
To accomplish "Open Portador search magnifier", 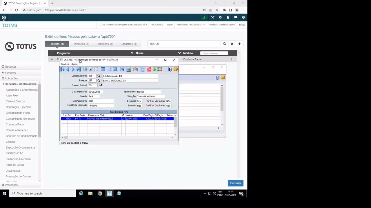I will [99, 81].
